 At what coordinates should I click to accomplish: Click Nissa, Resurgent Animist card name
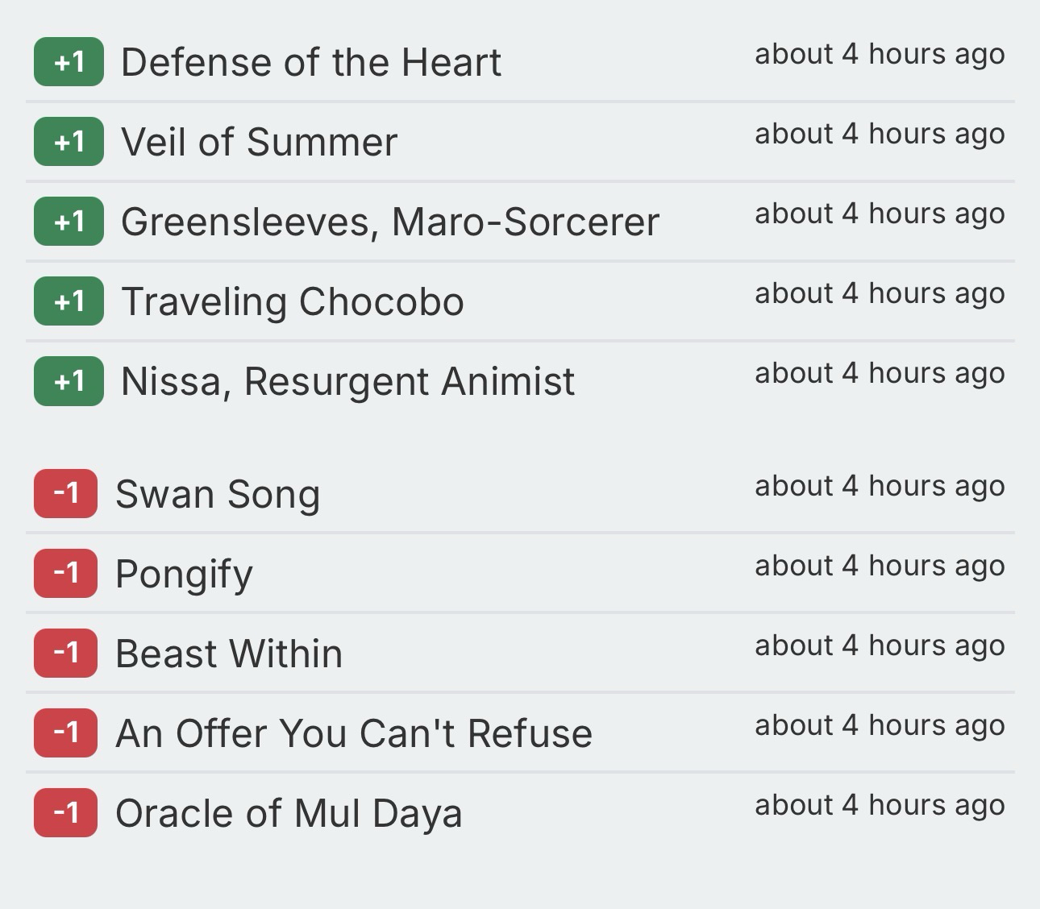click(x=347, y=382)
